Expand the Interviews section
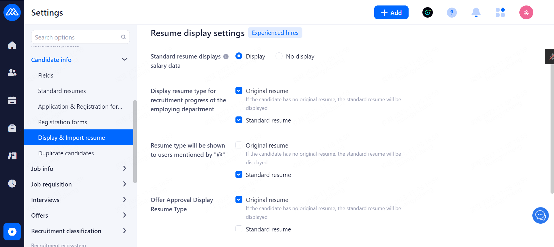The image size is (554, 247). pyautogui.click(x=124, y=200)
